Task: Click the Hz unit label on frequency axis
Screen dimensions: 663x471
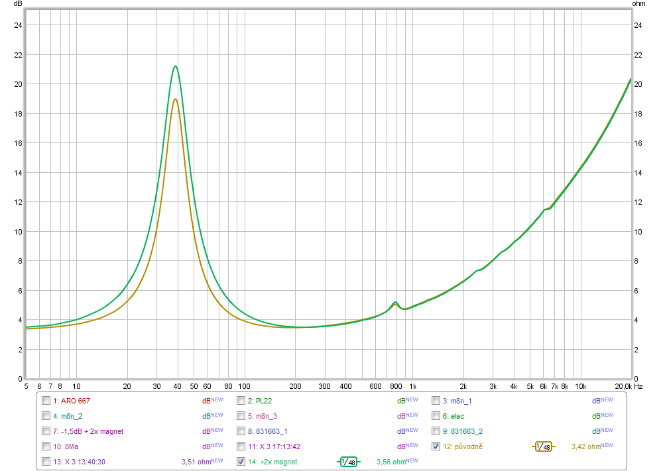Action: point(638,386)
